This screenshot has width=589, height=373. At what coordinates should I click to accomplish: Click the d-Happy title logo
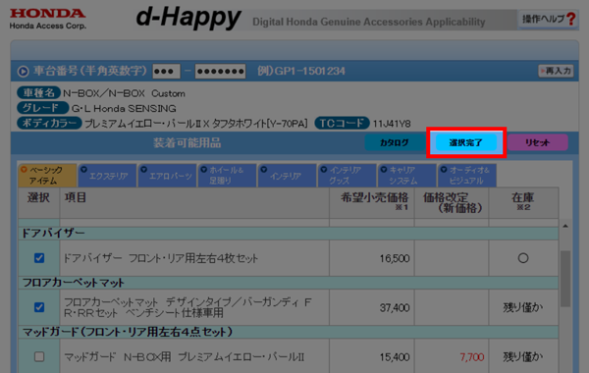(x=188, y=18)
